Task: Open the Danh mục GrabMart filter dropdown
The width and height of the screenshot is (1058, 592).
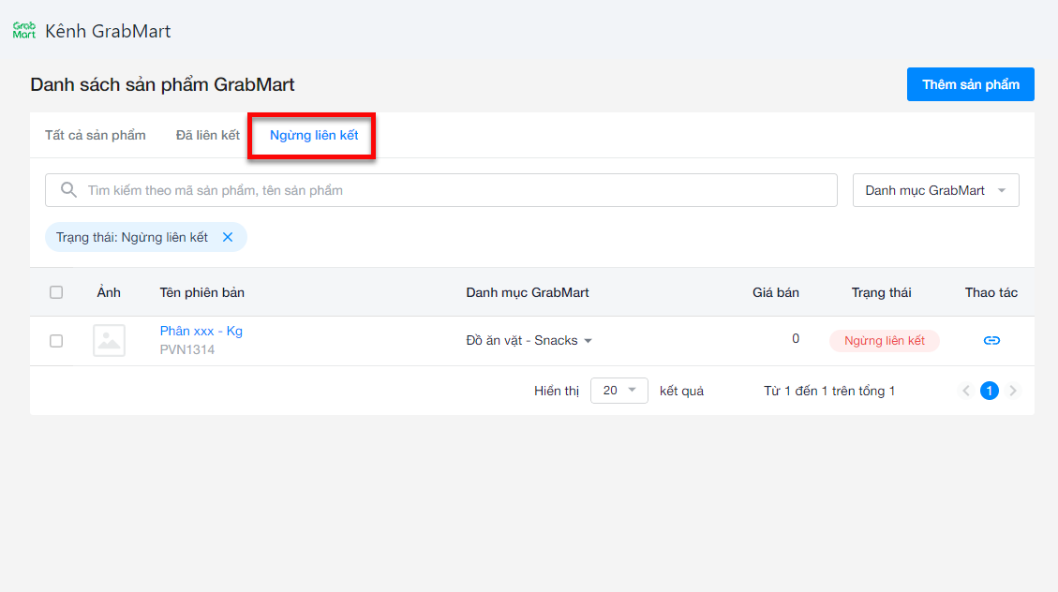Action: coord(935,190)
